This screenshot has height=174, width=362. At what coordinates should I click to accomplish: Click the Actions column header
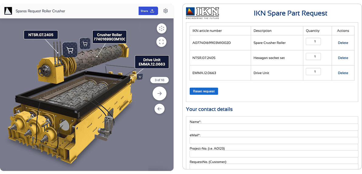coord(343,30)
